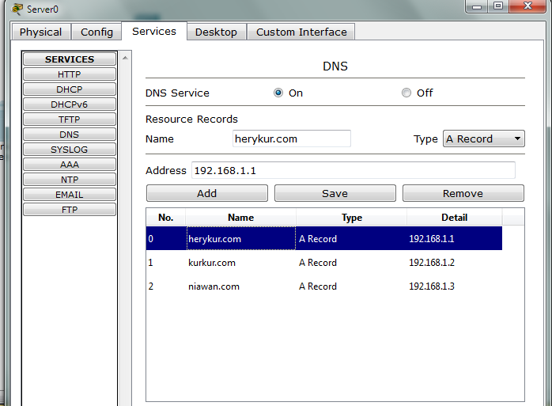552x406 pixels.
Task: Open the DHCPv6 service settings
Action: [70, 104]
